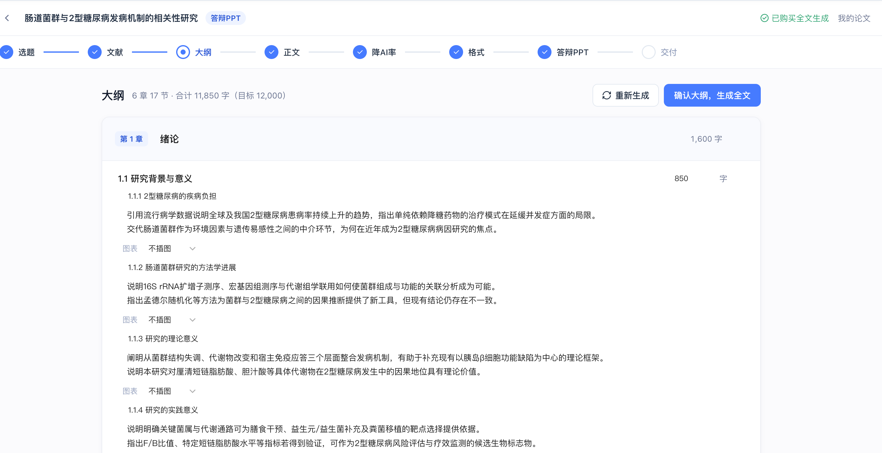Viewport: 882px width, 453px height.
Task: Go to the 降AI率 step
Action: coord(384,52)
